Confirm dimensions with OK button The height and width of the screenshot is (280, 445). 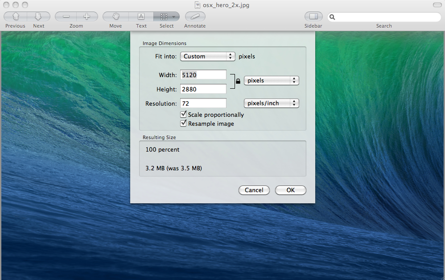(290, 190)
